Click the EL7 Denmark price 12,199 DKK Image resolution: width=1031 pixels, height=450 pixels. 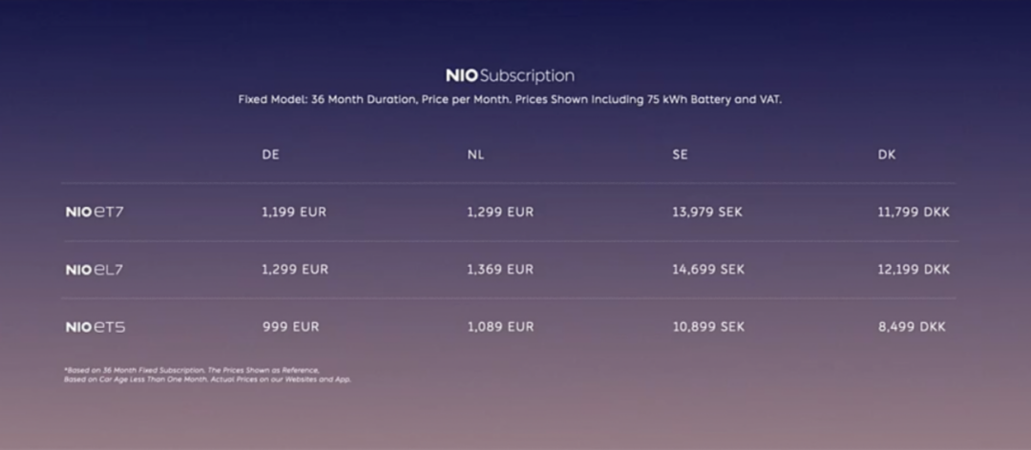pyautogui.click(x=914, y=270)
